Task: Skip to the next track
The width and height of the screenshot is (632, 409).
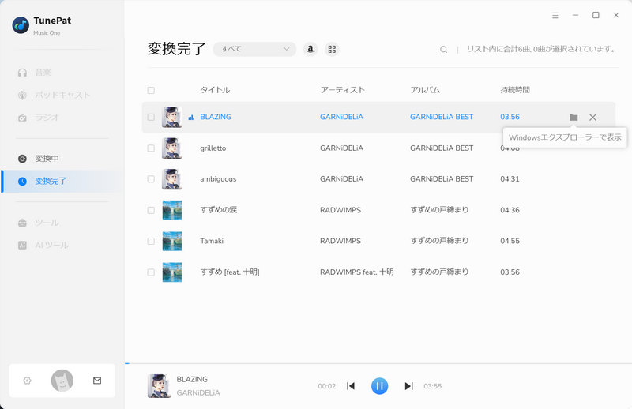Action: [408, 386]
